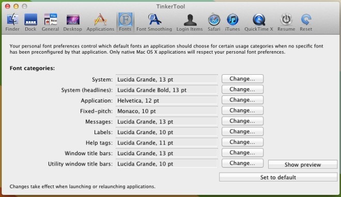Click the Fixed-pitch label
Viewport: 341px width, 197px height.
[x=96, y=111]
